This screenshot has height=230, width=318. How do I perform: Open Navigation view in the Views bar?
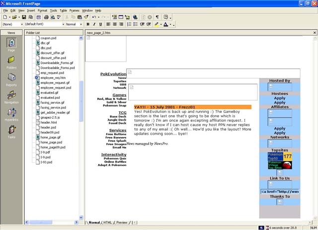[11, 97]
